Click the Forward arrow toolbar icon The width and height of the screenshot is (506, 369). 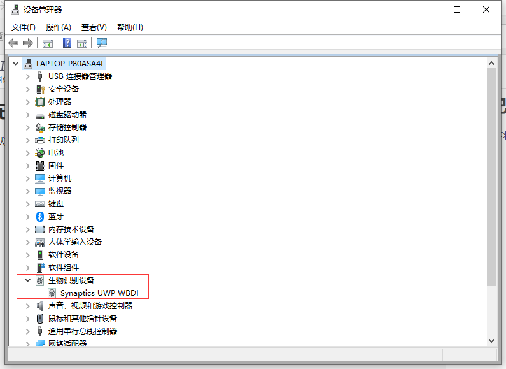[28, 43]
